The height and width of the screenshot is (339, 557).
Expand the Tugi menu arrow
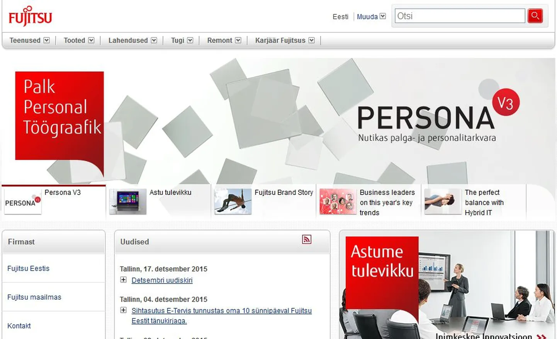[x=190, y=40]
